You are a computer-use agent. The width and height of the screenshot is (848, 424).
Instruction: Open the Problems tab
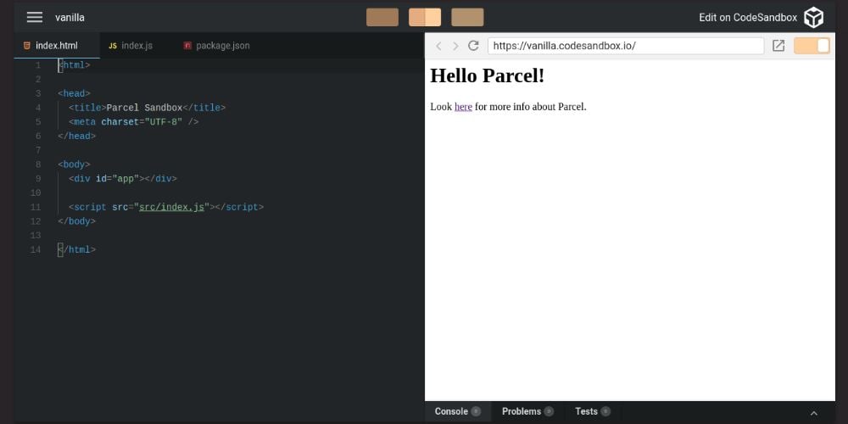pyautogui.click(x=527, y=411)
